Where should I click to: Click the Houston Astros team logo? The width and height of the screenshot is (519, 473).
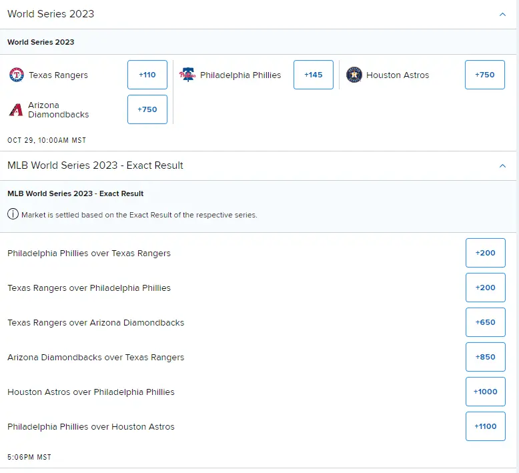click(354, 75)
